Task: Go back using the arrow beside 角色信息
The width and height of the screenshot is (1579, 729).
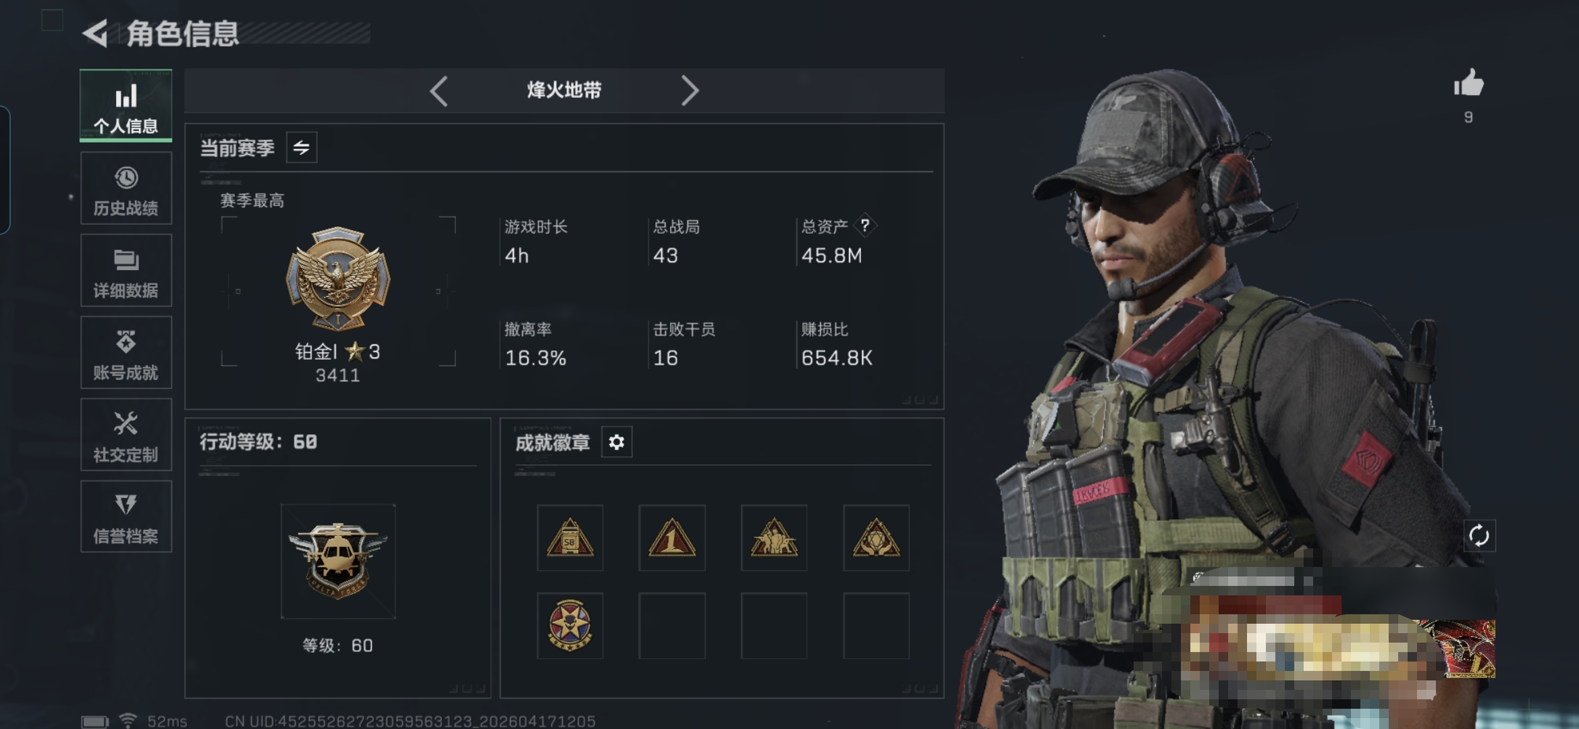Action: [95, 33]
